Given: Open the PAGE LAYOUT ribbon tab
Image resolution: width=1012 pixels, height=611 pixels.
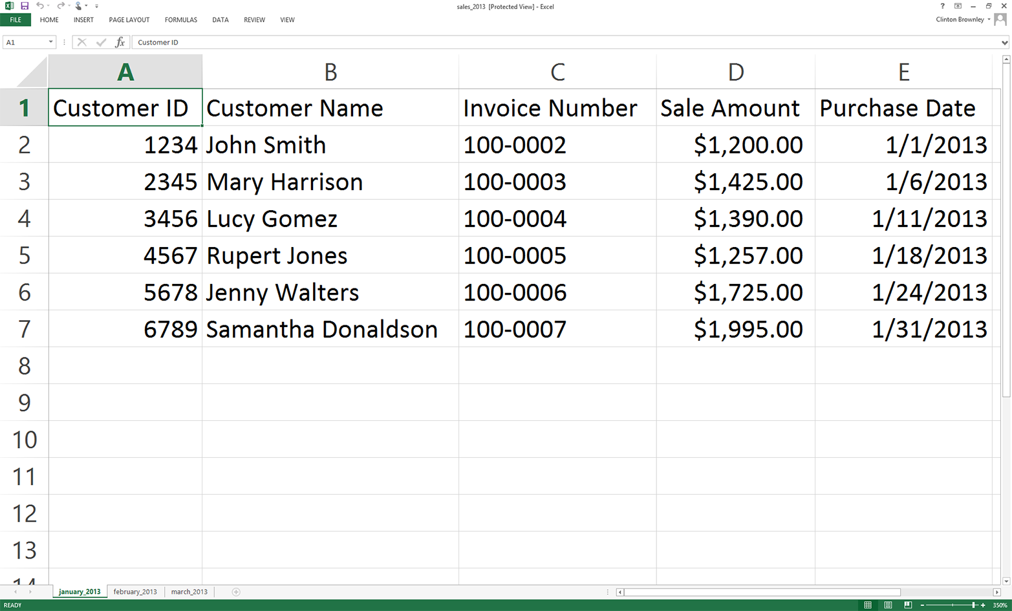Looking at the screenshot, I should (x=129, y=20).
